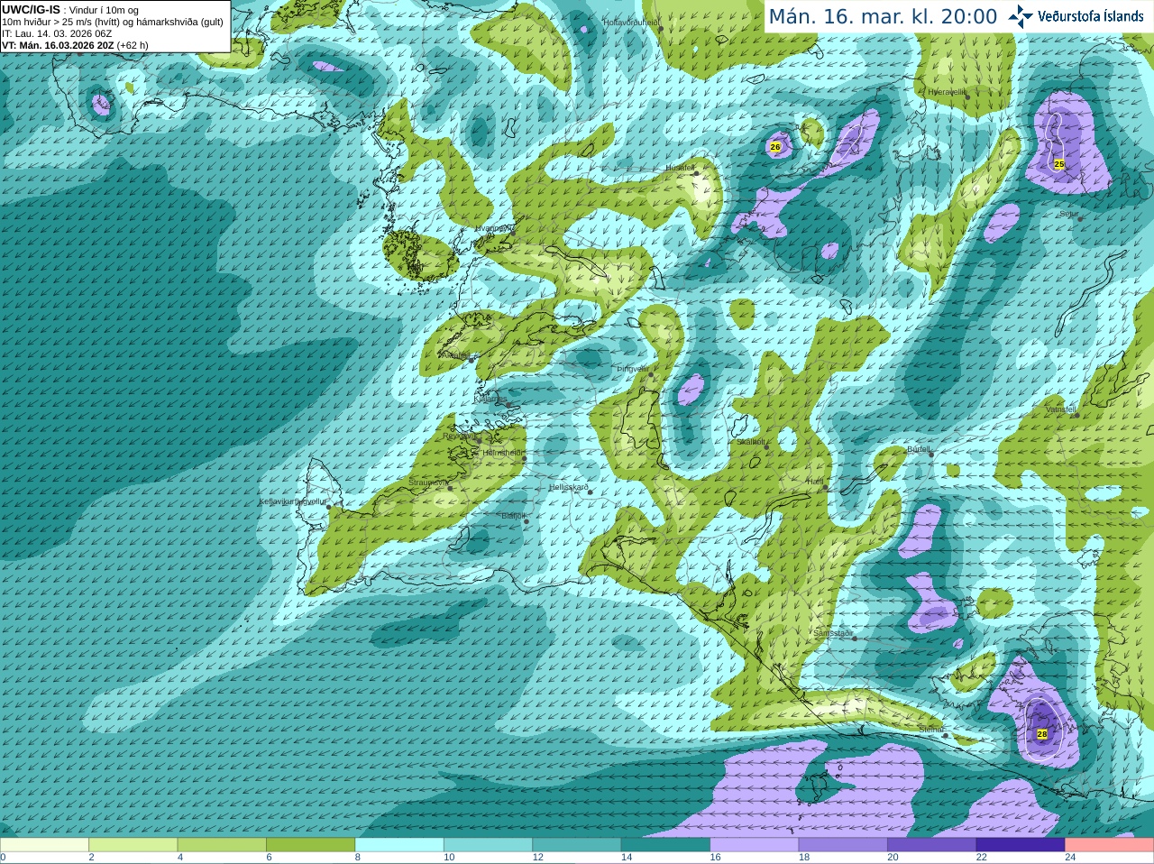Click the Þingvellir station label
Viewport: 1154px width, 864px height.
pyautogui.click(x=632, y=369)
